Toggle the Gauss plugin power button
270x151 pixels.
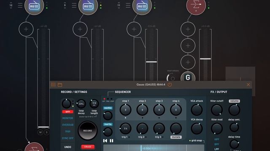pos(170,85)
